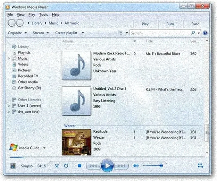
Task: Switch to the Play tab
Action: pos(145,24)
